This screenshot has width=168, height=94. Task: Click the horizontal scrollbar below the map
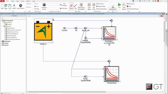pyautogui.click(x=67, y=92)
